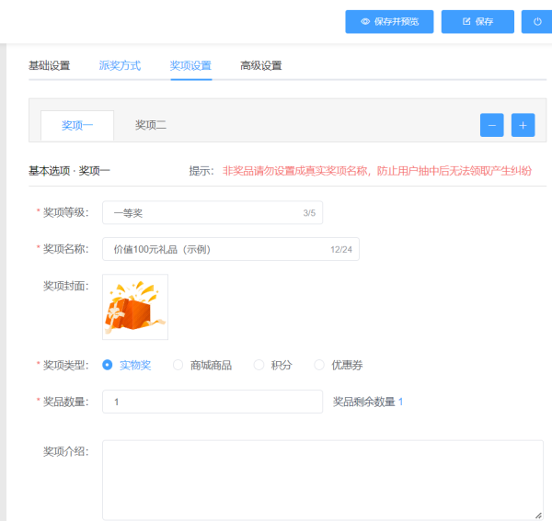Viewport: 552px width, 521px height.
Task: Click the minus button to remove prize
Action: (x=491, y=125)
